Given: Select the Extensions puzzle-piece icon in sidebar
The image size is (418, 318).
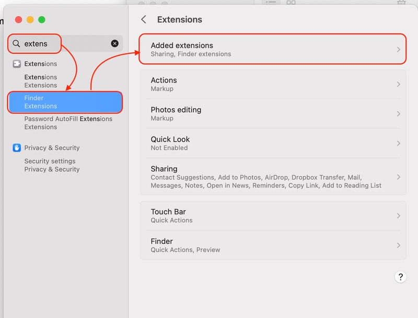Looking at the screenshot, I should coord(16,64).
